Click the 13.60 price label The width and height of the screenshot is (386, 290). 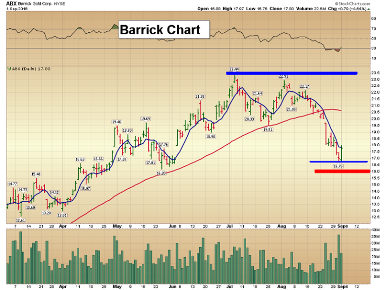click(31, 207)
